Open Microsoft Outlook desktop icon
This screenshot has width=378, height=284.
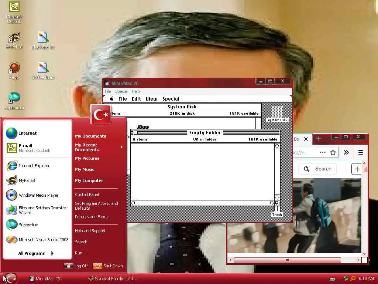[14, 12]
